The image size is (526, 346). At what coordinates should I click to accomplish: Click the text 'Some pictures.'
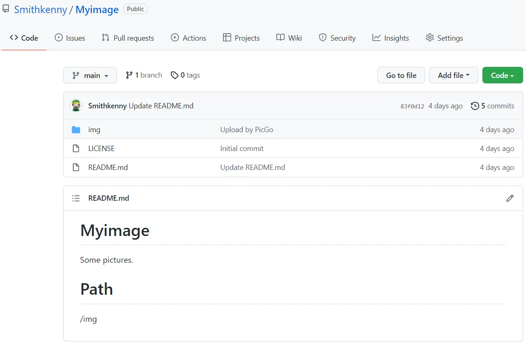click(107, 260)
